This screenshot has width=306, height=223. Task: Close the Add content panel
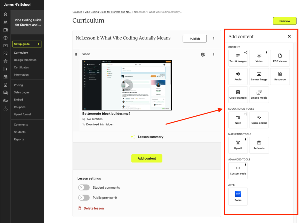(289, 36)
